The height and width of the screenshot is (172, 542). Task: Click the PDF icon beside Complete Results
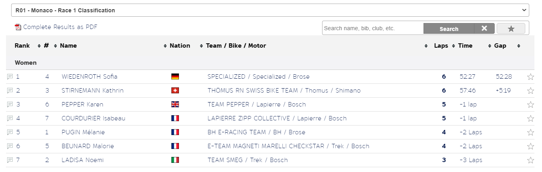point(17,27)
